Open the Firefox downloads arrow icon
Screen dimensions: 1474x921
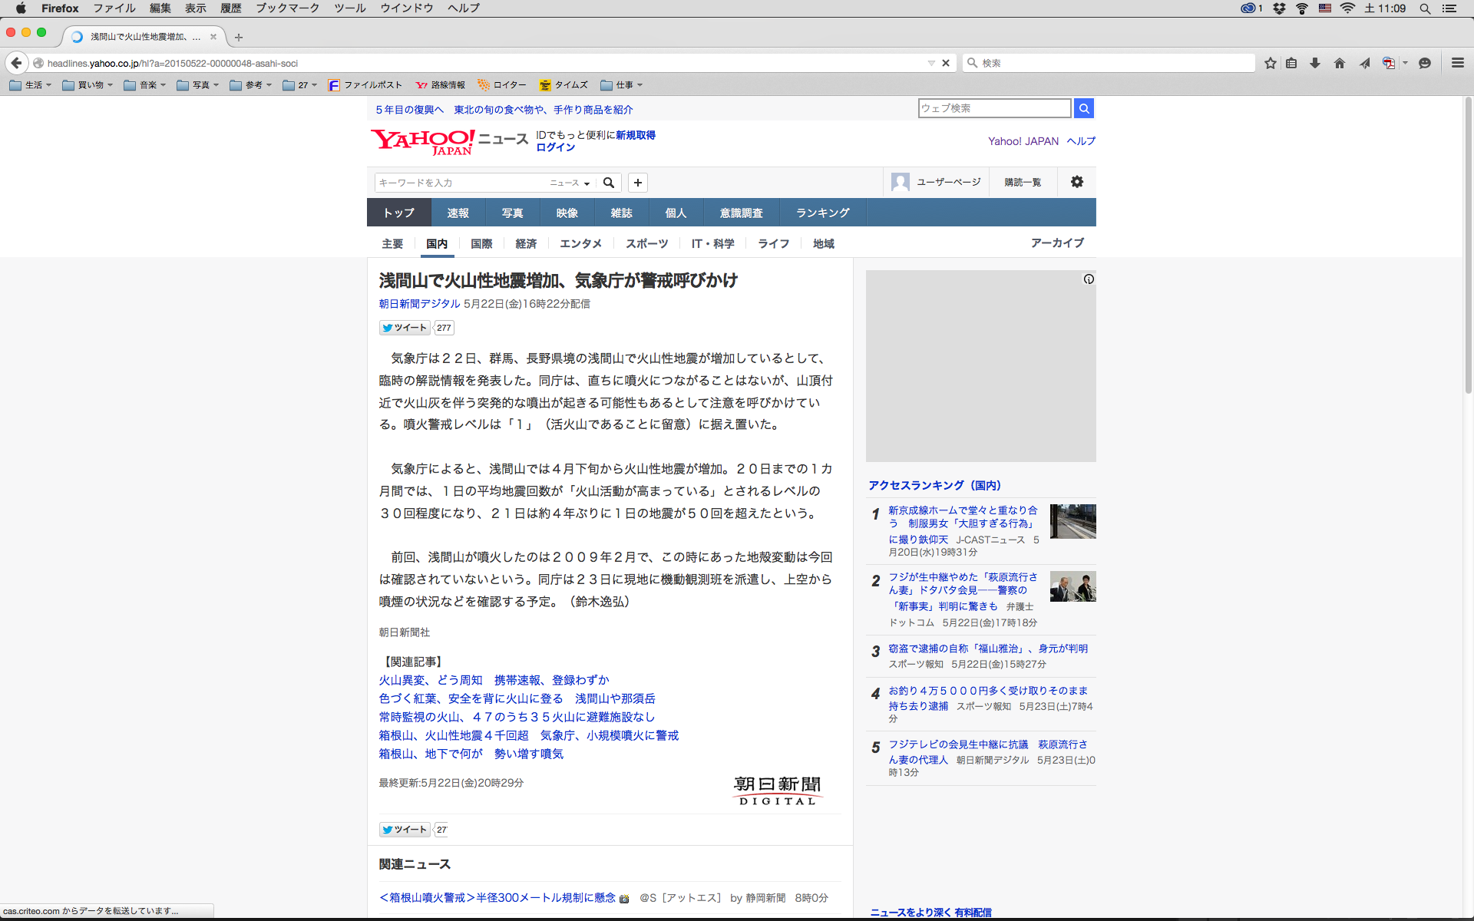[1315, 63]
